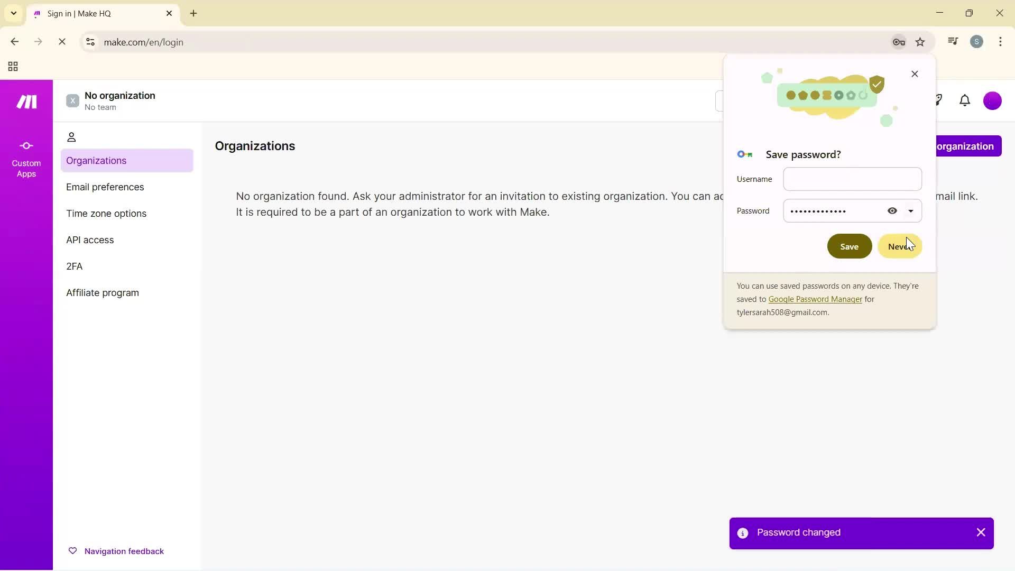The width and height of the screenshot is (1015, 571).
Task: Click in the Username field
Action: [x=852, y=179]
